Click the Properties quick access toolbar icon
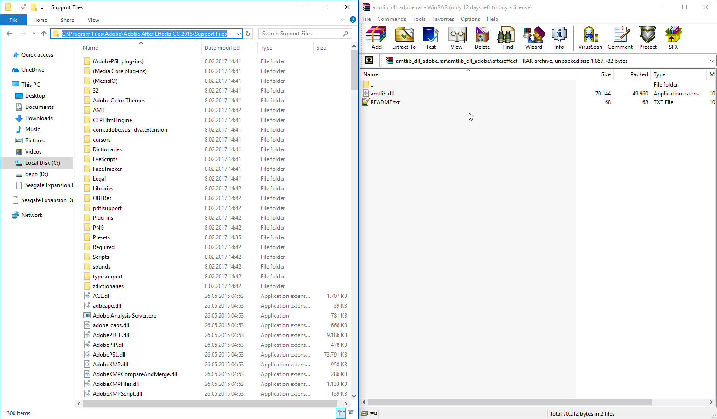This screenshot has height=419, width=717. [23, 7]
